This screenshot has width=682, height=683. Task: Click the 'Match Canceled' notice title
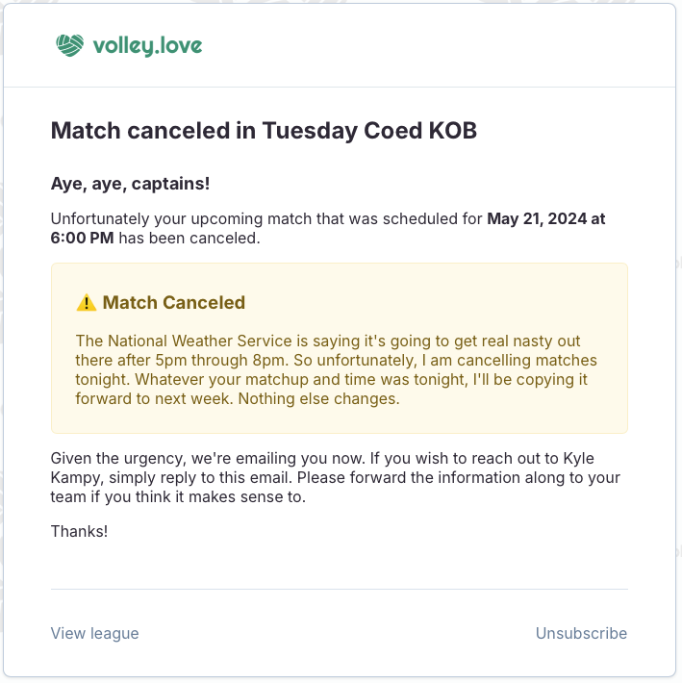tap(174, 303)
